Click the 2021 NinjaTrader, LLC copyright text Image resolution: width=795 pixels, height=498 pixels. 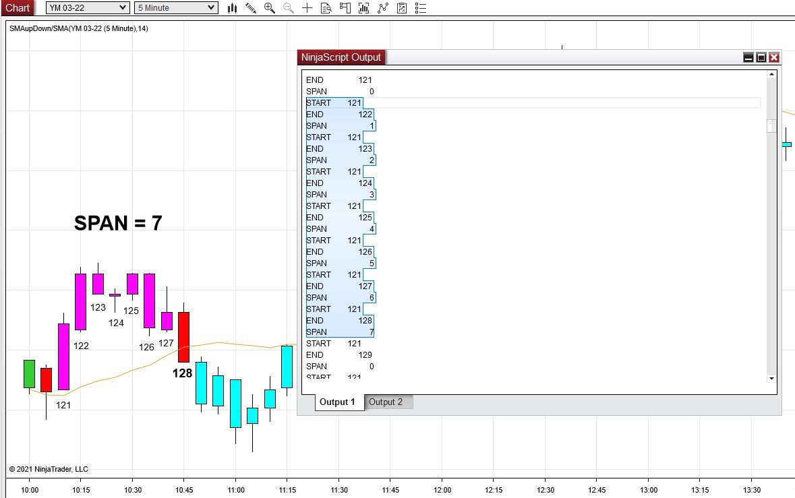pyautogui.click(x=49, y=469)
